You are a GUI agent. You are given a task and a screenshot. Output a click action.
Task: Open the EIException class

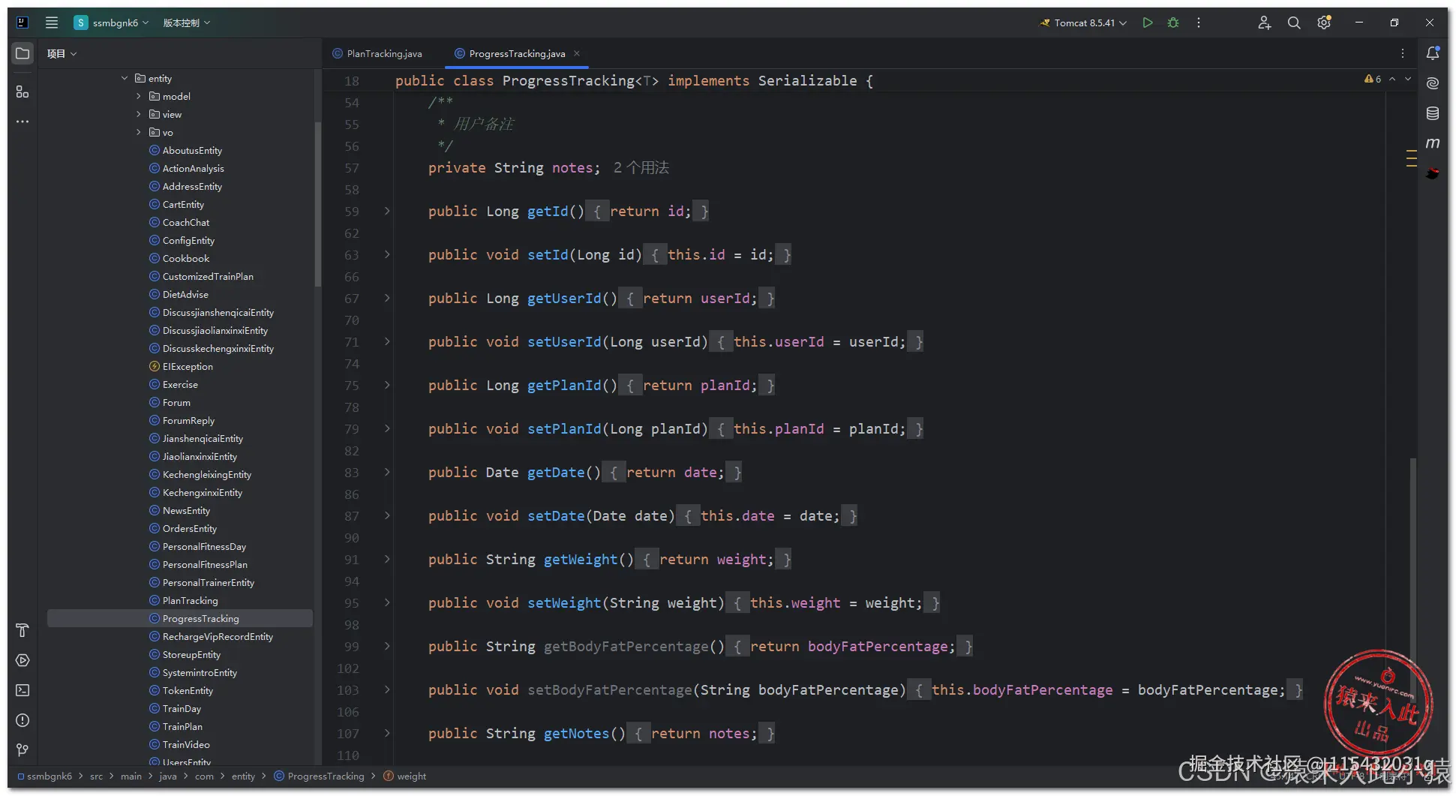point(188,366)
